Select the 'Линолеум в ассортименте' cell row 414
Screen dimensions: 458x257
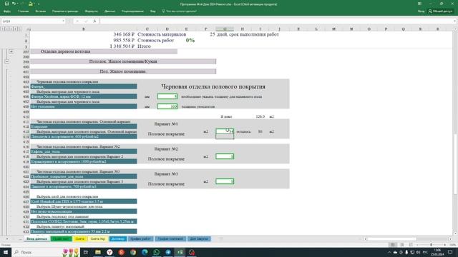tap(84, 136)
